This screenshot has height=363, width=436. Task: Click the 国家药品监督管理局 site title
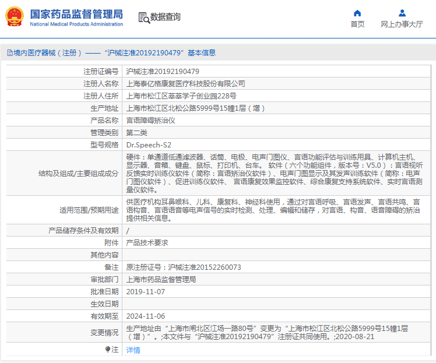(x=76, y=13)
